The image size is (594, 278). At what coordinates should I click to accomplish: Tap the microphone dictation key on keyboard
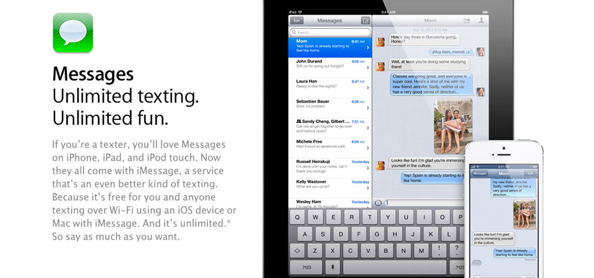[333, 267]
